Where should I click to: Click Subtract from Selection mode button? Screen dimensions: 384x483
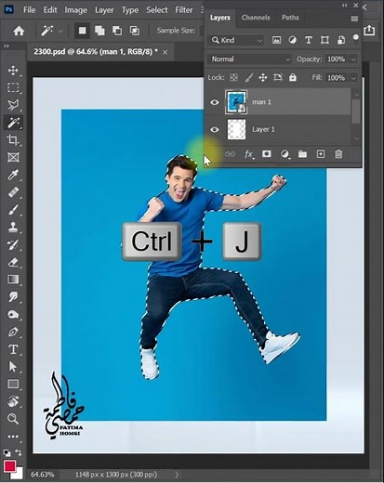[x=117, y=31]
